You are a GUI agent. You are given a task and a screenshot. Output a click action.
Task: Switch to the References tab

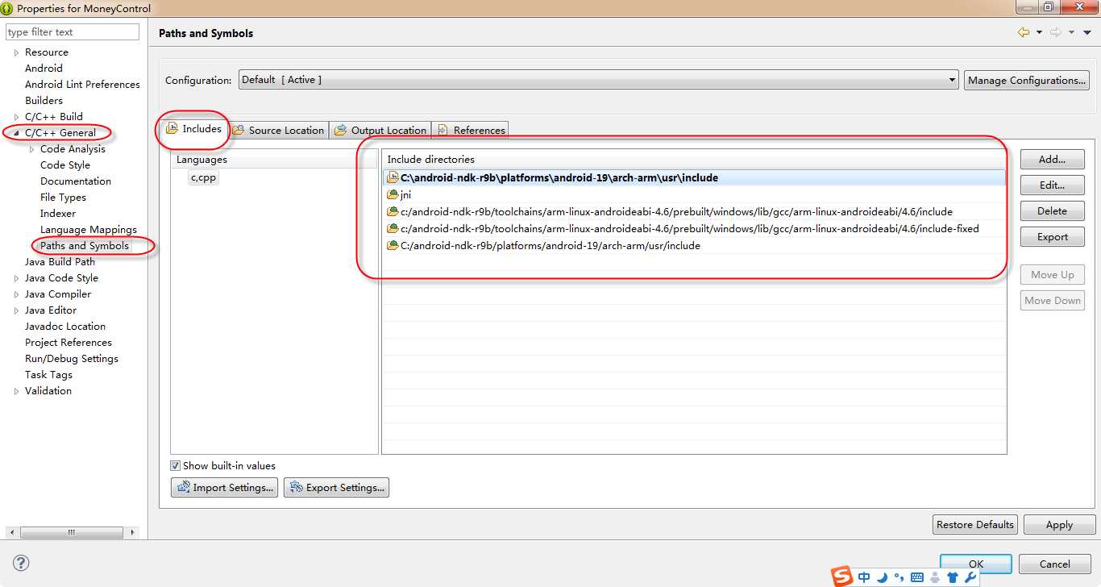click(471, 130)
